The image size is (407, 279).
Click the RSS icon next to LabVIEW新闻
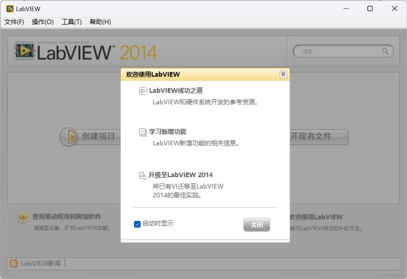13,264
